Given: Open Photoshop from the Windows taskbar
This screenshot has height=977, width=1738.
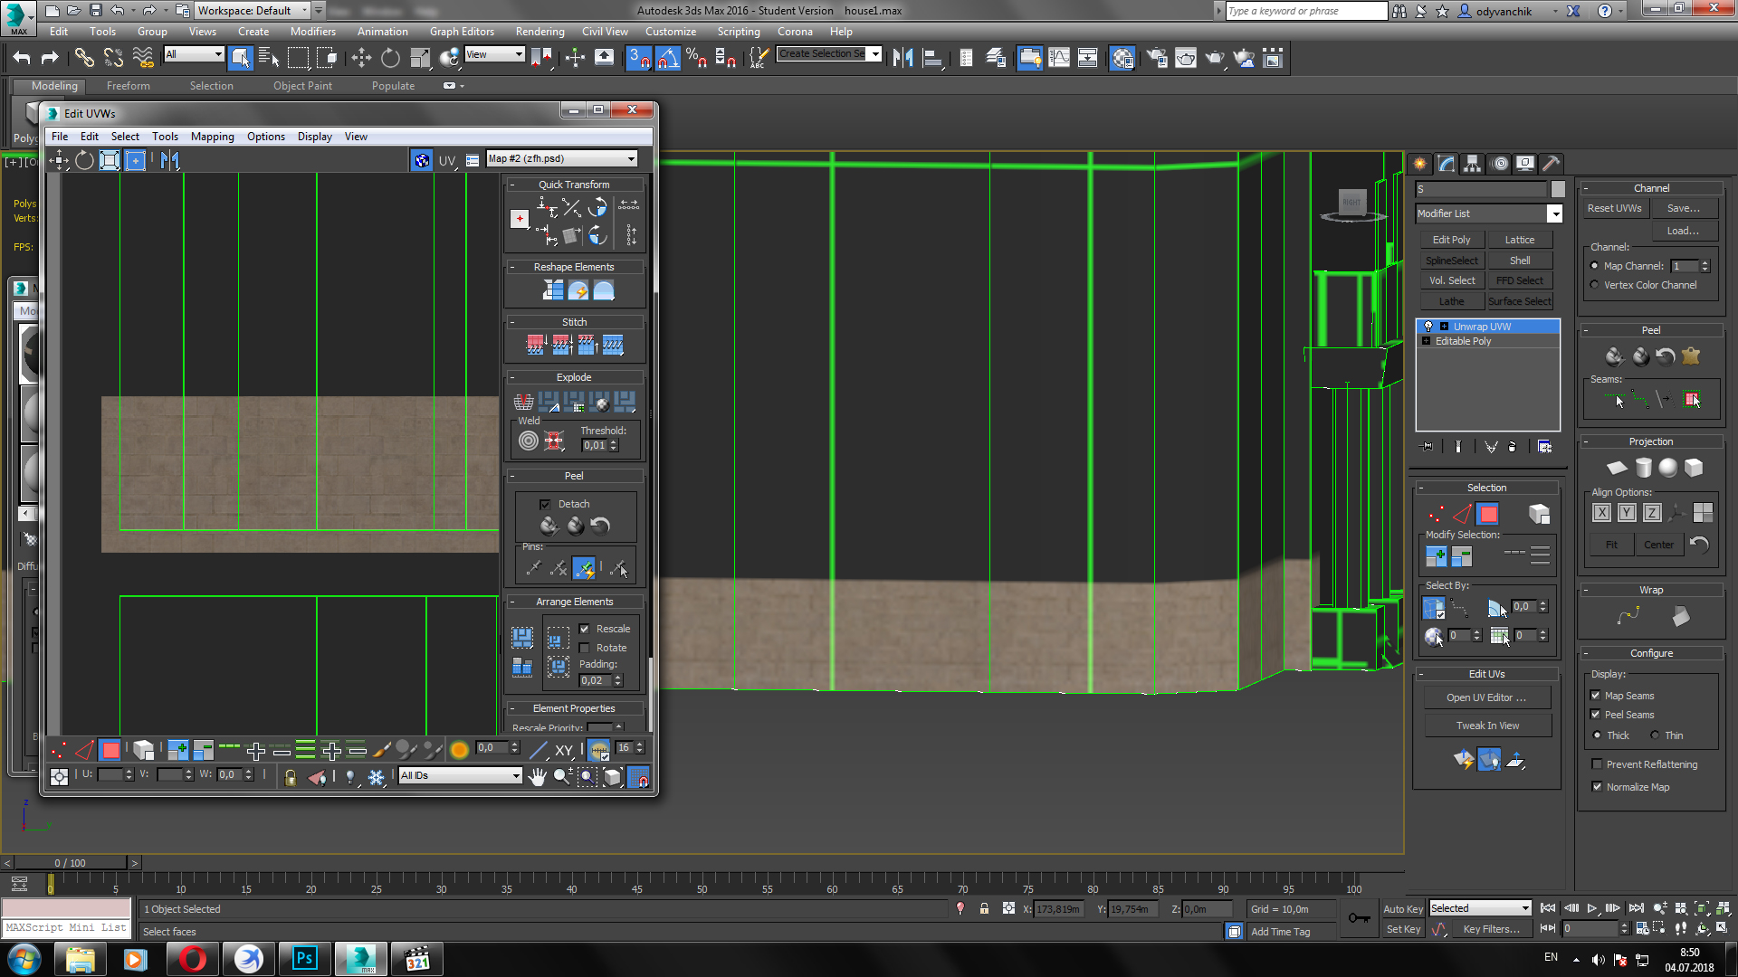Looking at the screenshot, I should [x=305, y=959].
